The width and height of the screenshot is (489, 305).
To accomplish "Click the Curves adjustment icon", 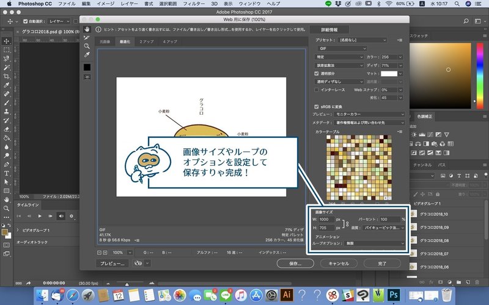I will (430, 134).
